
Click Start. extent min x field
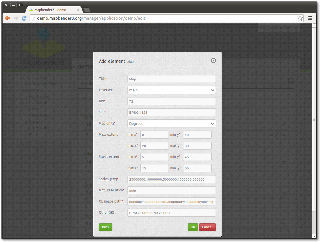click(x=155, y=157)
